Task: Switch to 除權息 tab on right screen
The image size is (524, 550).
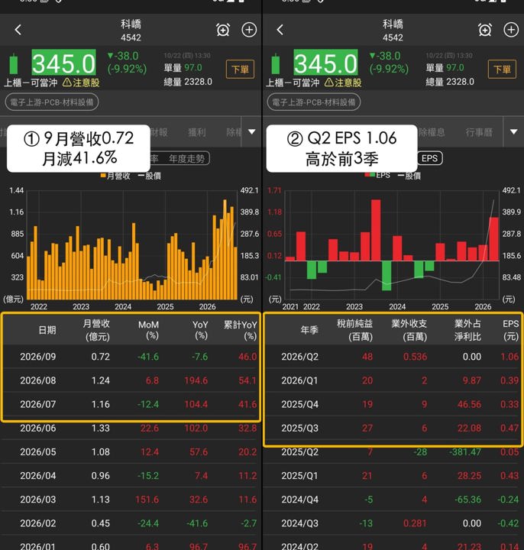Action: [432, 132]
